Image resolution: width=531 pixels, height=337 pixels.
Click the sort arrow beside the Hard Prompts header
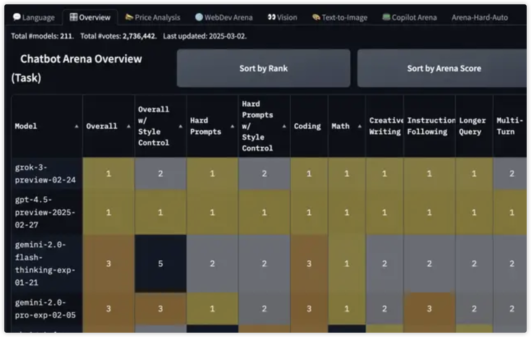click(232, 126)
